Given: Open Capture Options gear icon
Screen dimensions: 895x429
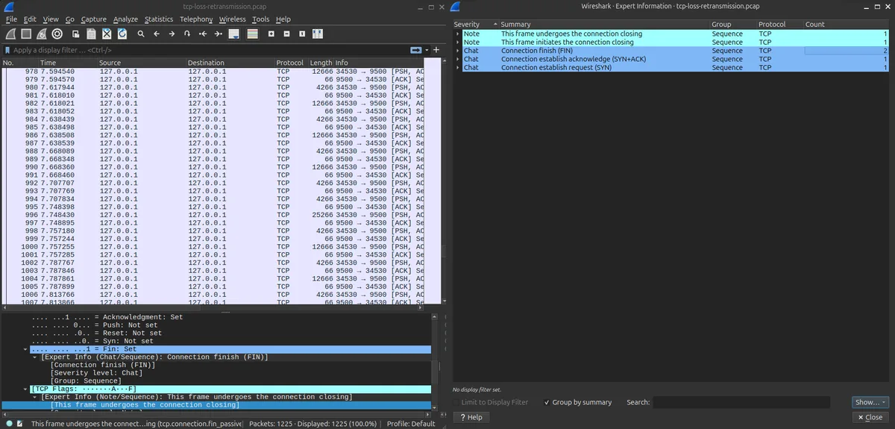Looking at the screenshot, I should pos(57,34).
